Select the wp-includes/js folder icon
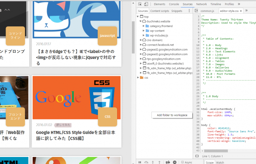256x164 pixels. point(147,35)
